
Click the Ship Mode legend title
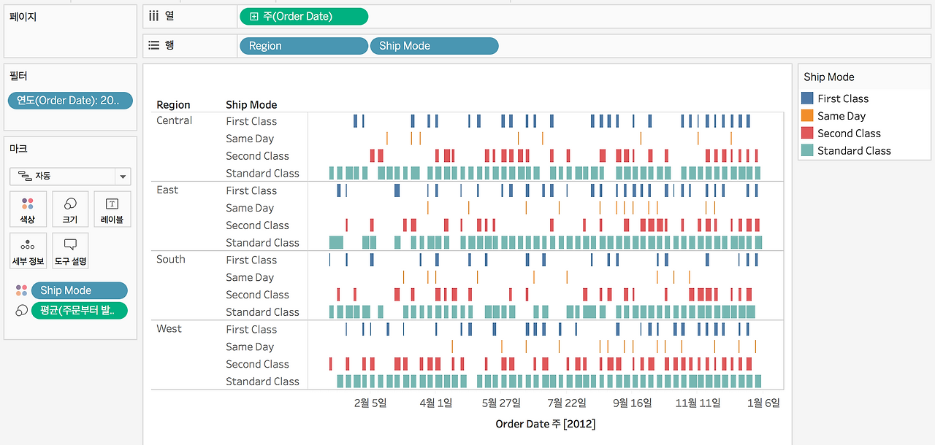[829, 77]
